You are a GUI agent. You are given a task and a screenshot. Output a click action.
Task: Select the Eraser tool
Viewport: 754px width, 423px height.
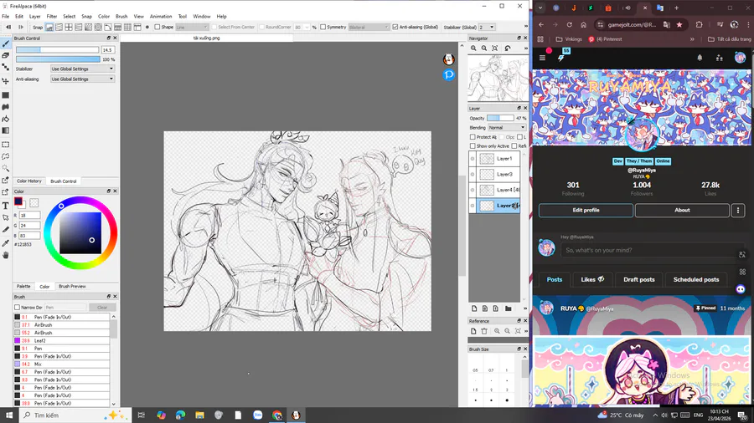tap(5, 56)
